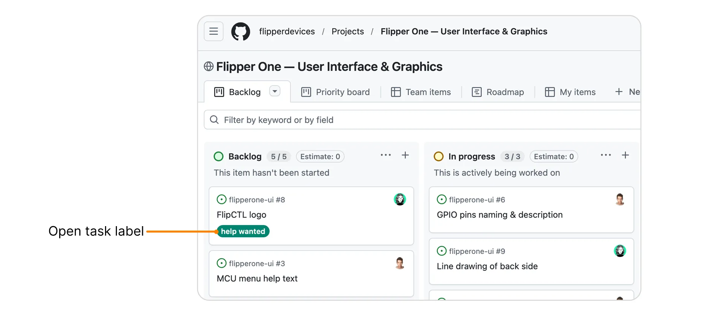
Task: Open the flipperone-ui #6 issue link
Action: tap(477, 200)
